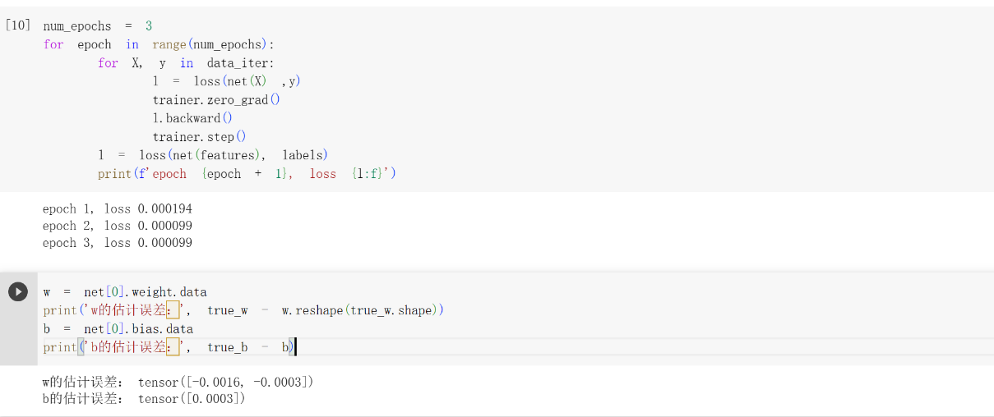Image resolution: width=994 pixels, height=417 pixels.
Task: Click the 'true_b - b' expression in last print
Action: click(248, 347)
